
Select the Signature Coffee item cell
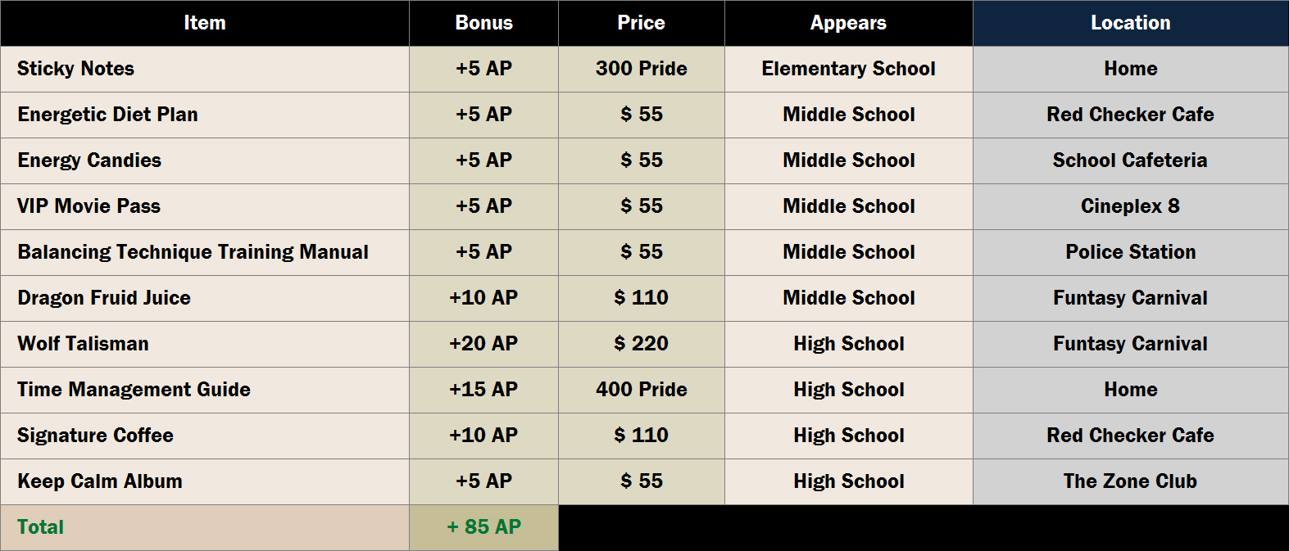(96, 436)
